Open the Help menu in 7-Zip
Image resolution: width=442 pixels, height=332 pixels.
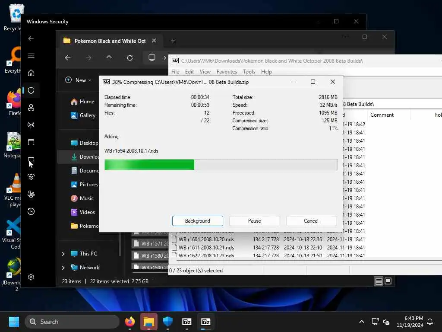[266, 72]
